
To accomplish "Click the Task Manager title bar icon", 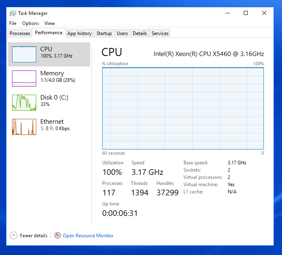I will point(13,13).
